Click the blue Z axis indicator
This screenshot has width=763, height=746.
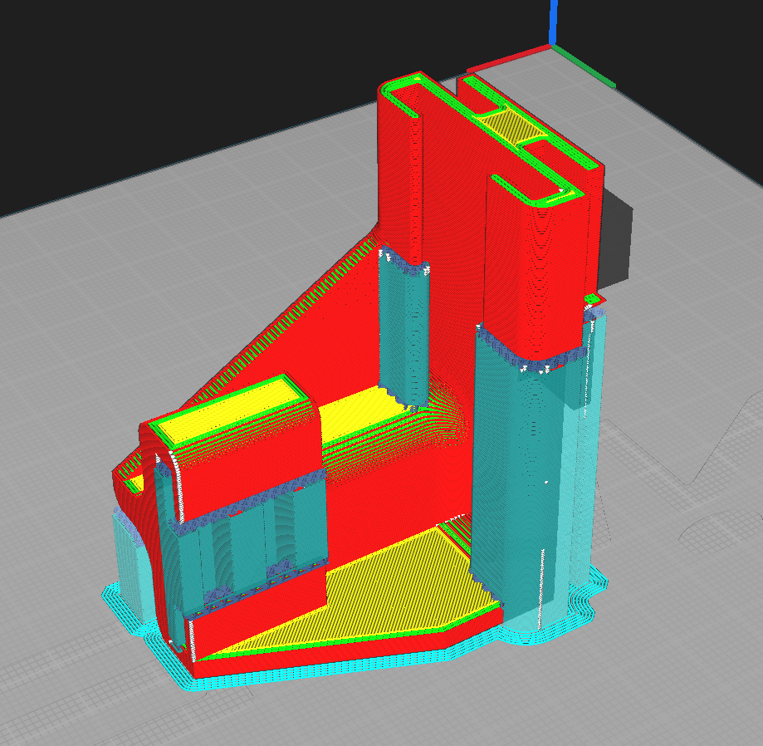553,22
